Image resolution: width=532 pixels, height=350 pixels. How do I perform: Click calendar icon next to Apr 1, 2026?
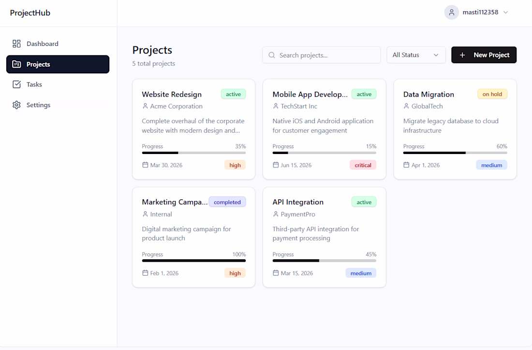pos(406,165)
